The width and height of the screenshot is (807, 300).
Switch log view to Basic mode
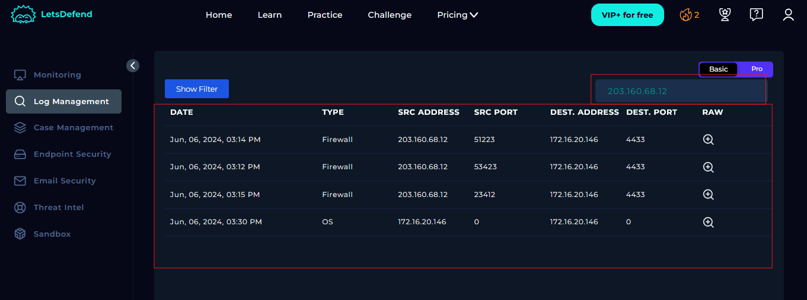pyautogui.click(x=718, y=69)
